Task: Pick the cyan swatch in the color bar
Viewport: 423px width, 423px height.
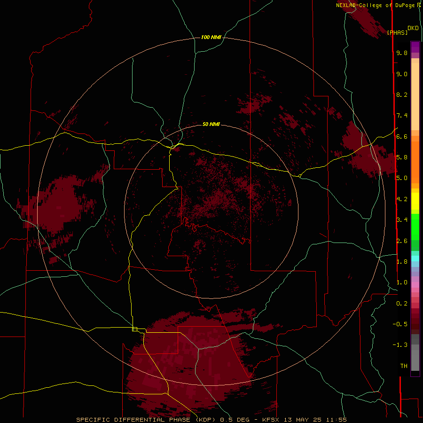Action: click(x=415, y=258)
